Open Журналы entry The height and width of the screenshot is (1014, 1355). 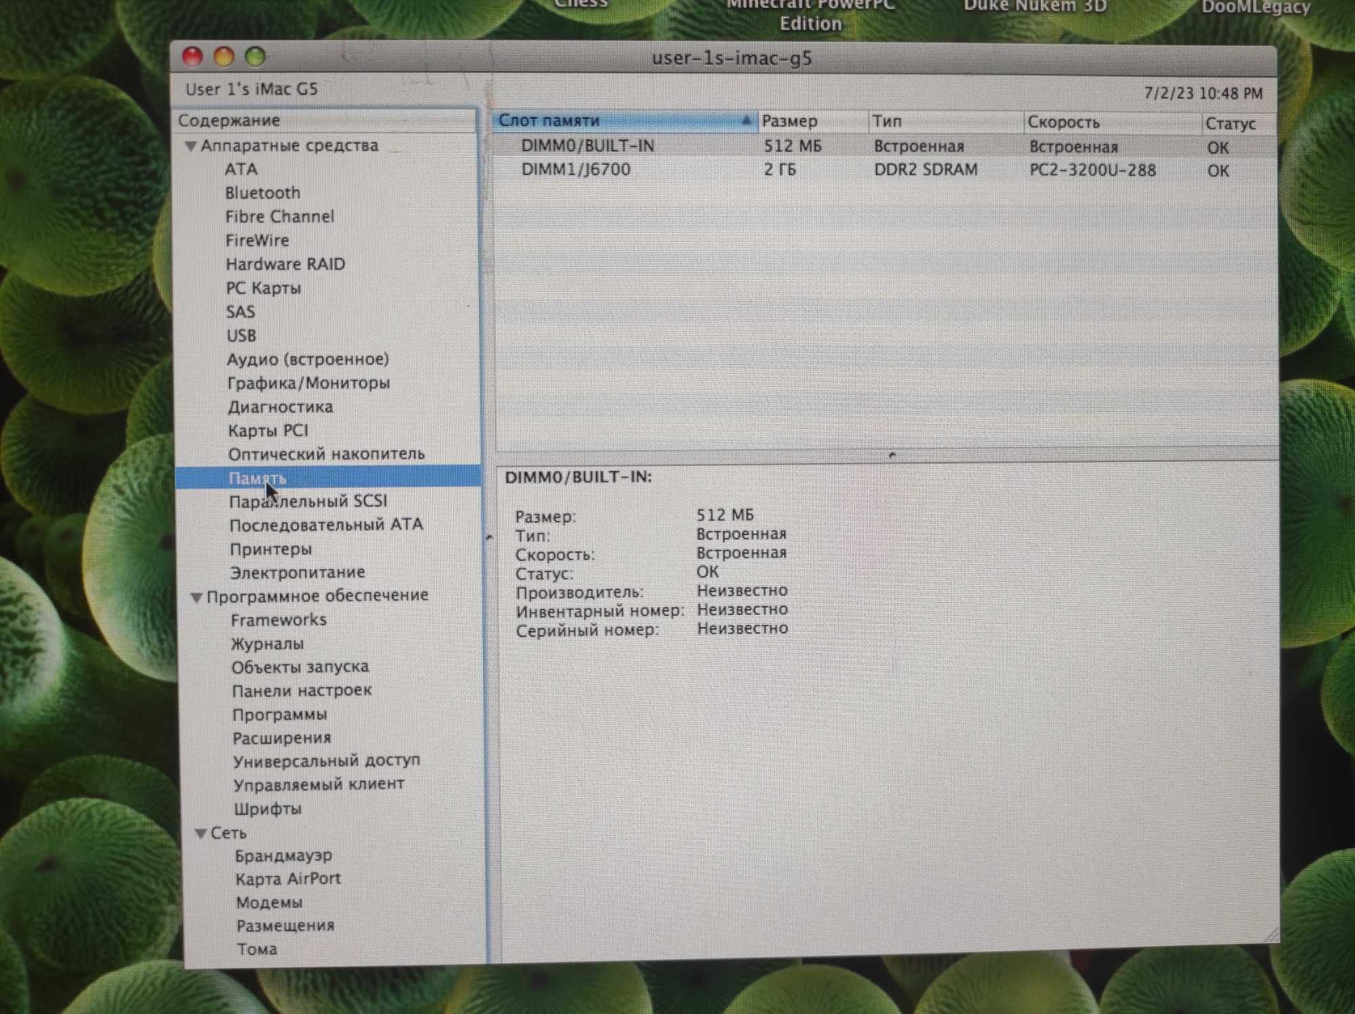[268, 643]
